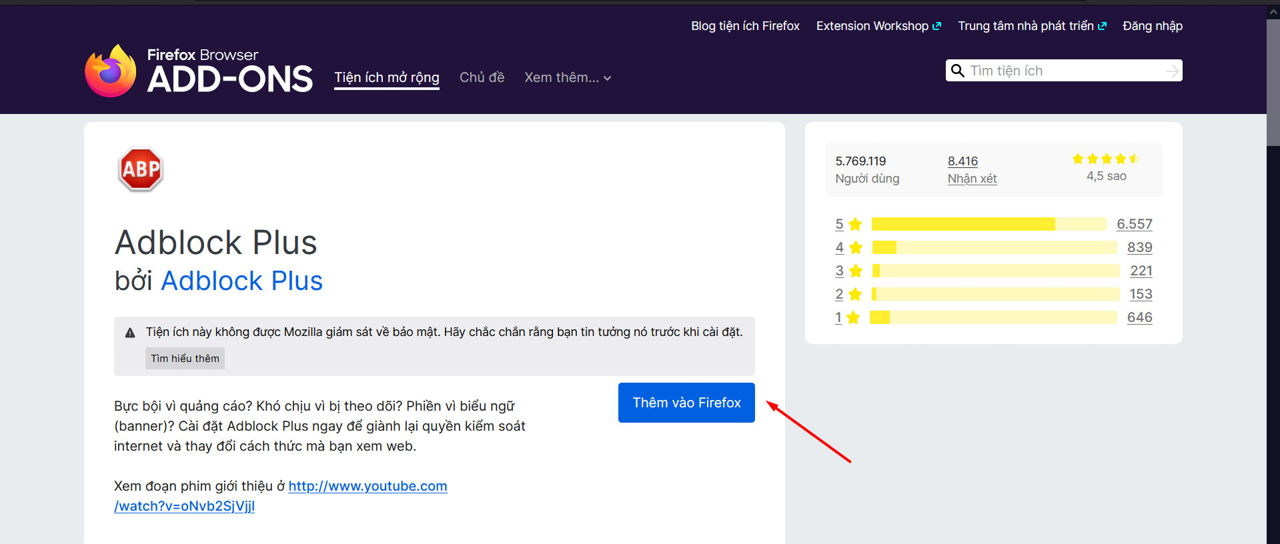The height and width of the screenshot is (544, 1280).
Task: Open the YouTube intro video link
Action: tap(281, 496)
